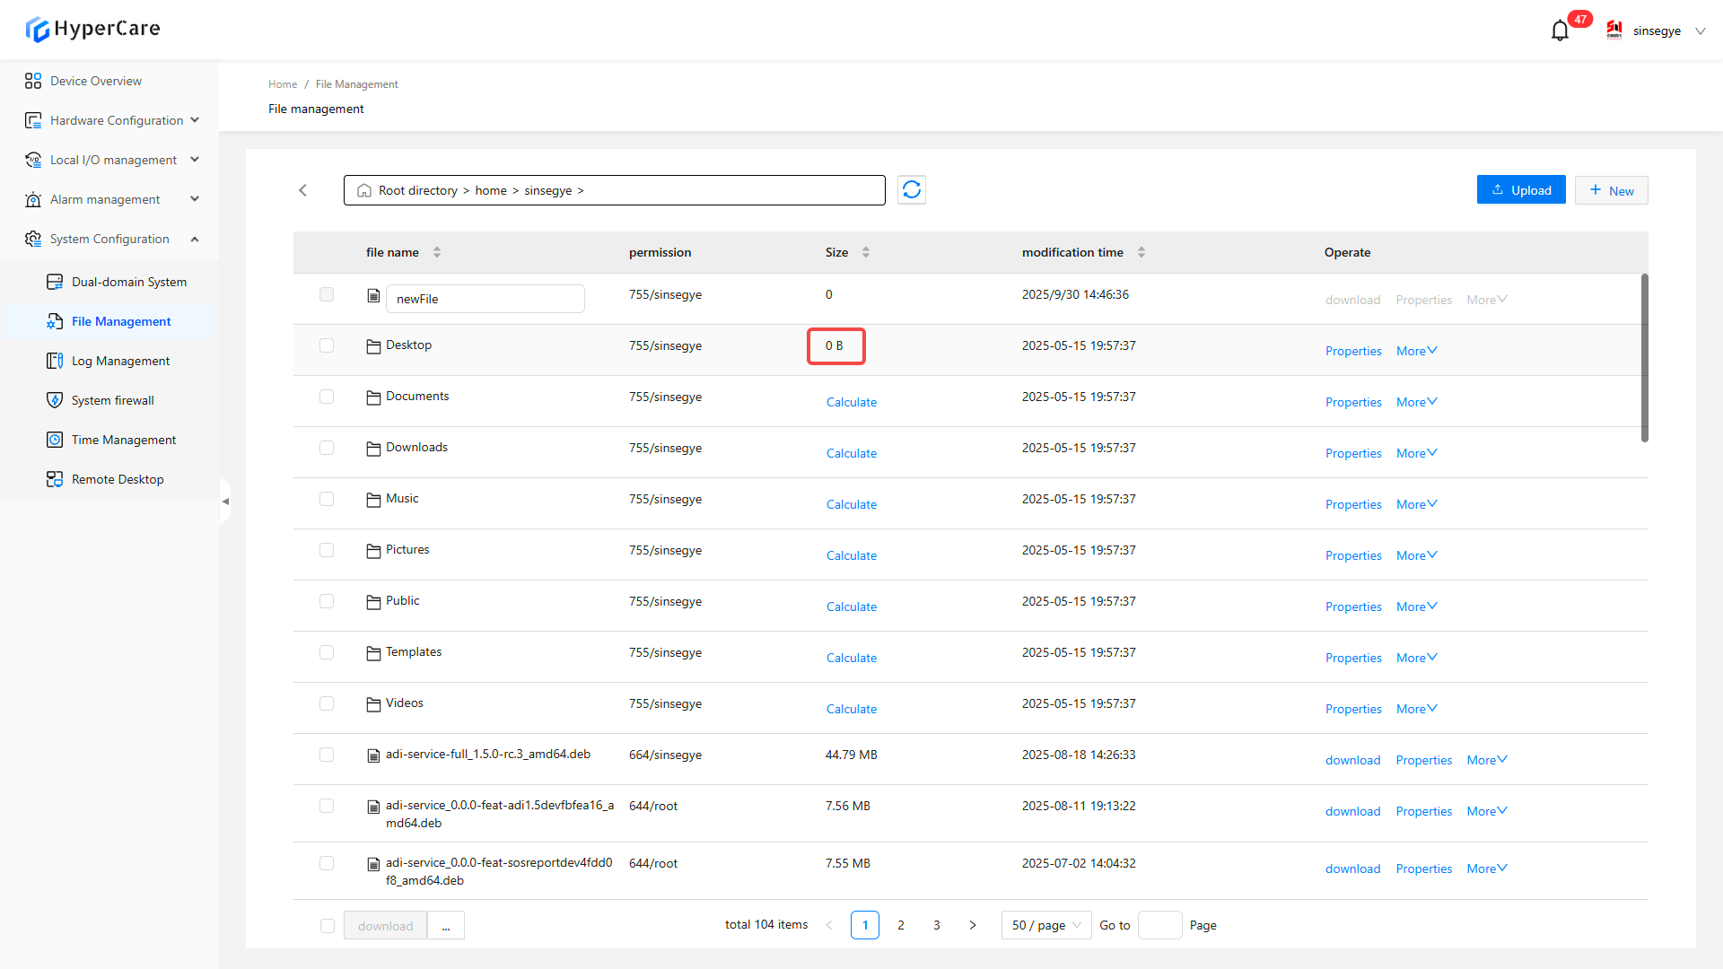This screenshot has height=969, width=1723.
Task: Click the back arrow beside path bar
Action: pyautogui.click(x=303, y=190)
